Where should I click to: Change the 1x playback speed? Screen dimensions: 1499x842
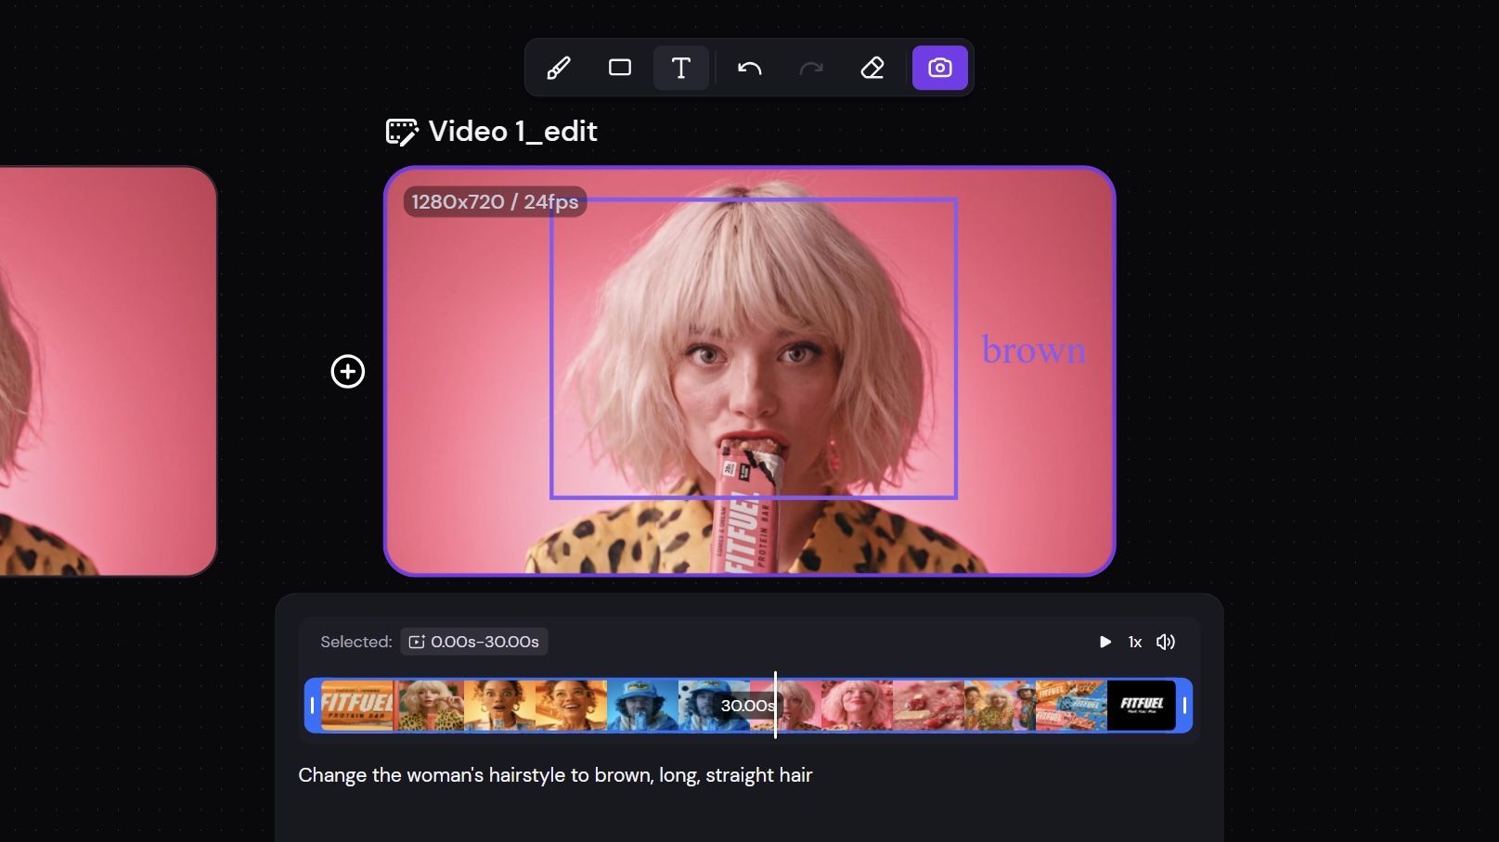[x=1135, y=642]
